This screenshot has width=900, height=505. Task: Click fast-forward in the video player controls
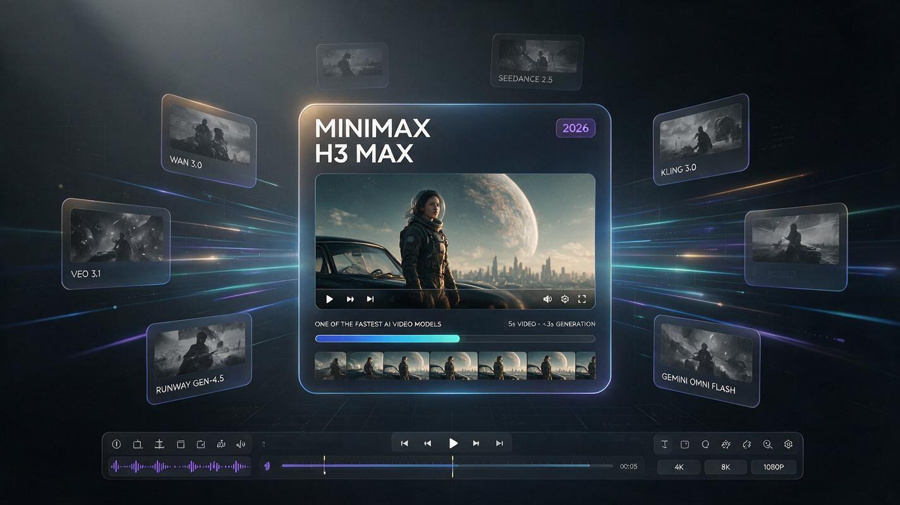[350, 299]
